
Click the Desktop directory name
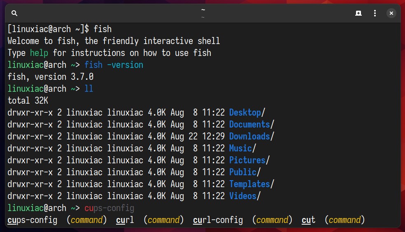point(245,113)
